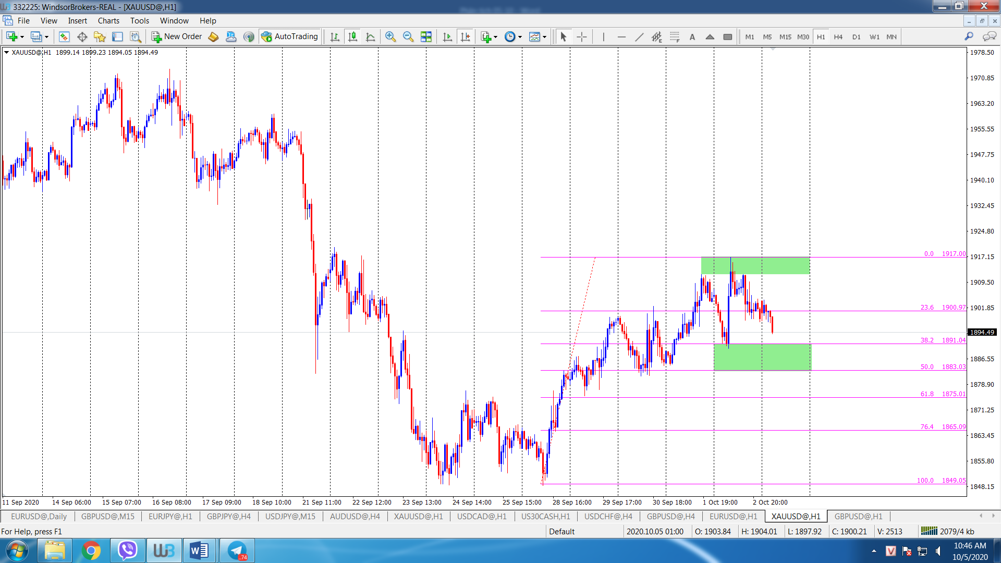Image resolution: width=1001 pixels, height=563 pixels.
Task: Expand the New Chart dropdown arrow
Action: coord(22,37)
